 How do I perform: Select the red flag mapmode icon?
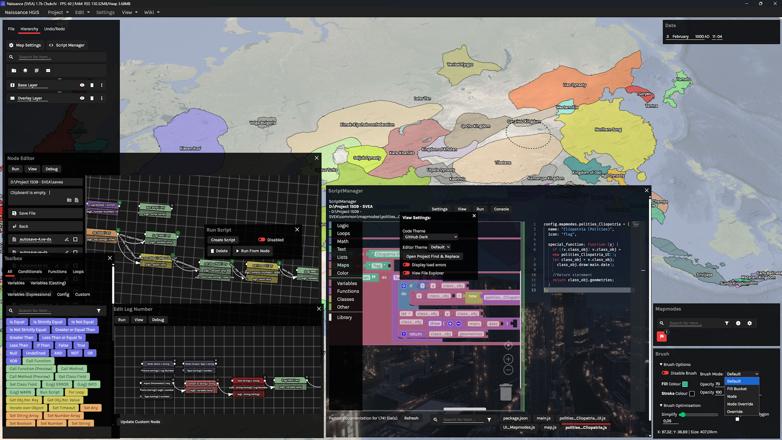click(661, 337)
